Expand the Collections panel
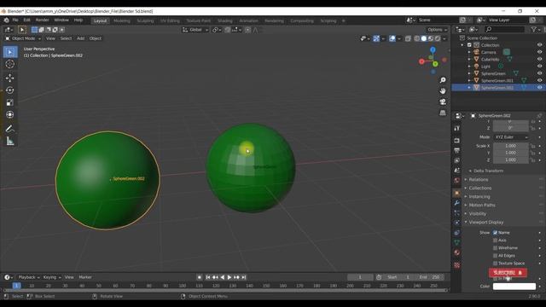This screenshot has width=546, height=307. point(479,188)
